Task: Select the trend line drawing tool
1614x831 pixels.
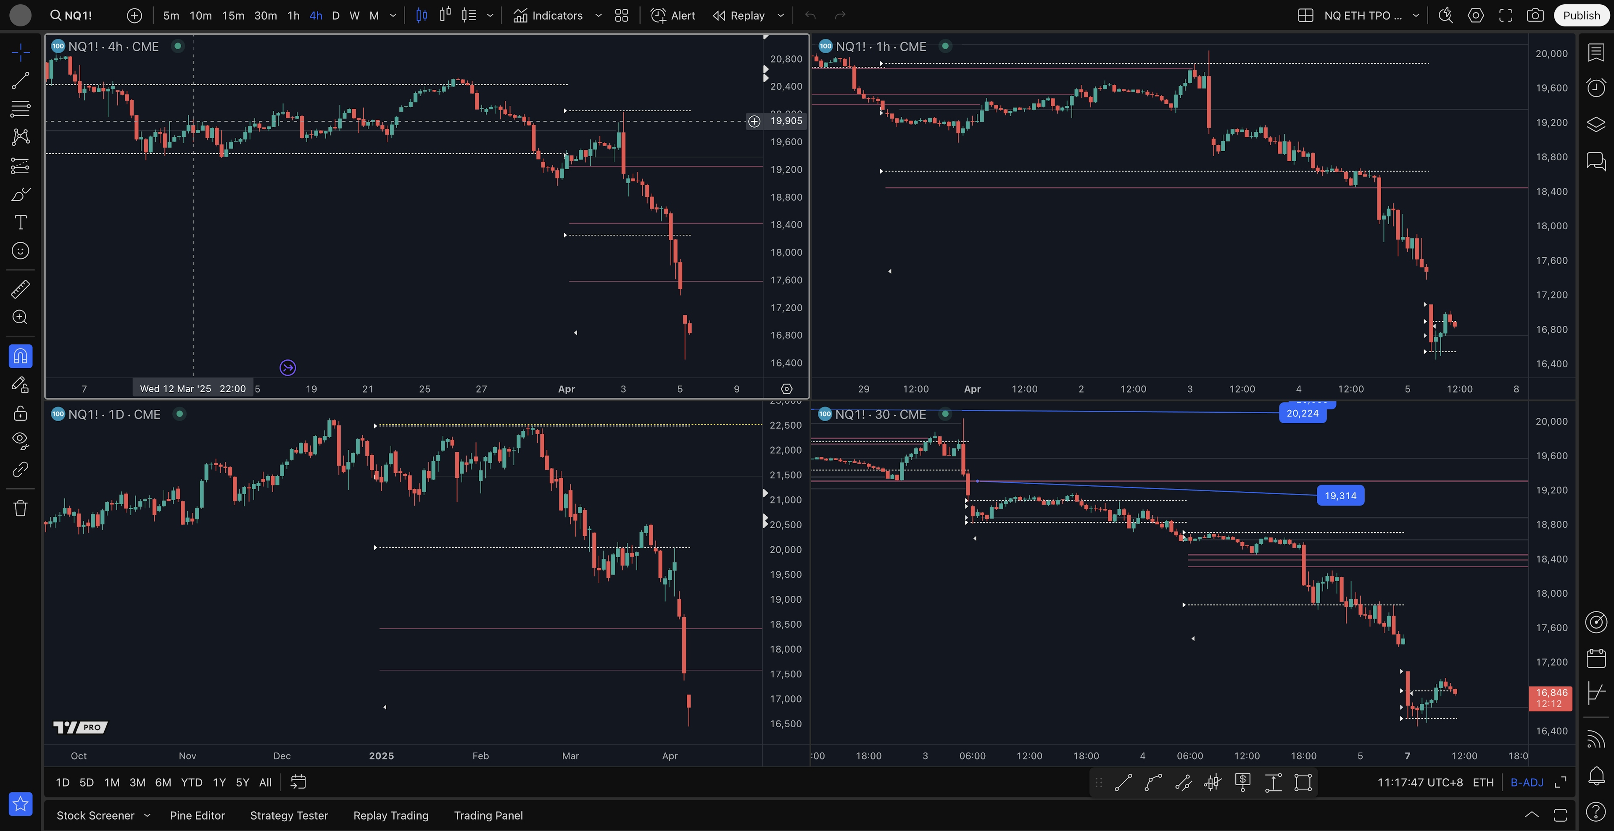Action: coord(20,81)
